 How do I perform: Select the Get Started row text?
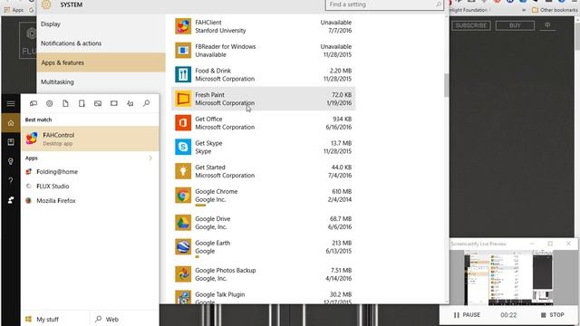coord(225,171)
